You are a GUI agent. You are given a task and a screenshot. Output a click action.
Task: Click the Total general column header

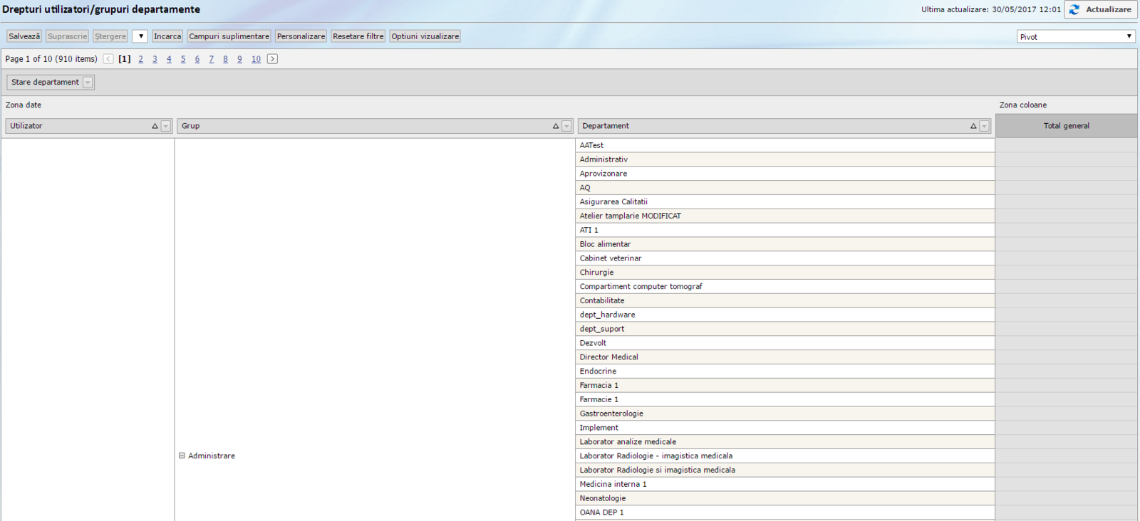(1066, 126)
